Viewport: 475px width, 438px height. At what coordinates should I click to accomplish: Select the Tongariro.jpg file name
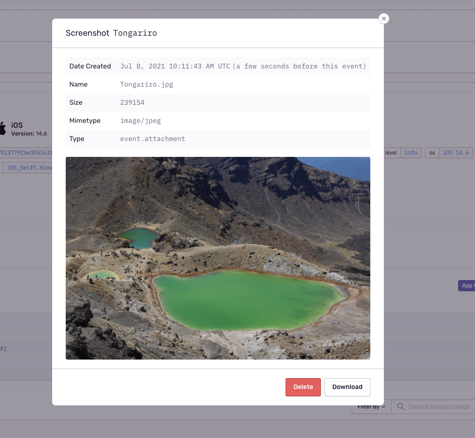point(146,84)
